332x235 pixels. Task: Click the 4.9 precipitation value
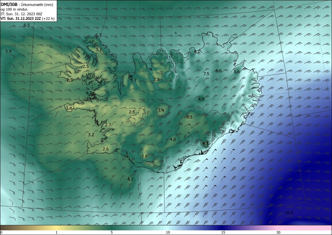pos(201,99)
